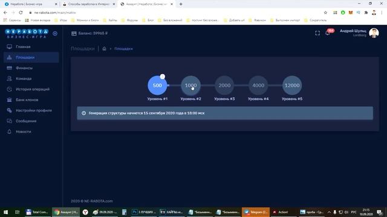Image resolution: width=387 pixels, height=217 pixels.
Task: Select the 1000 level #2 circle
Action: point(191,86)
